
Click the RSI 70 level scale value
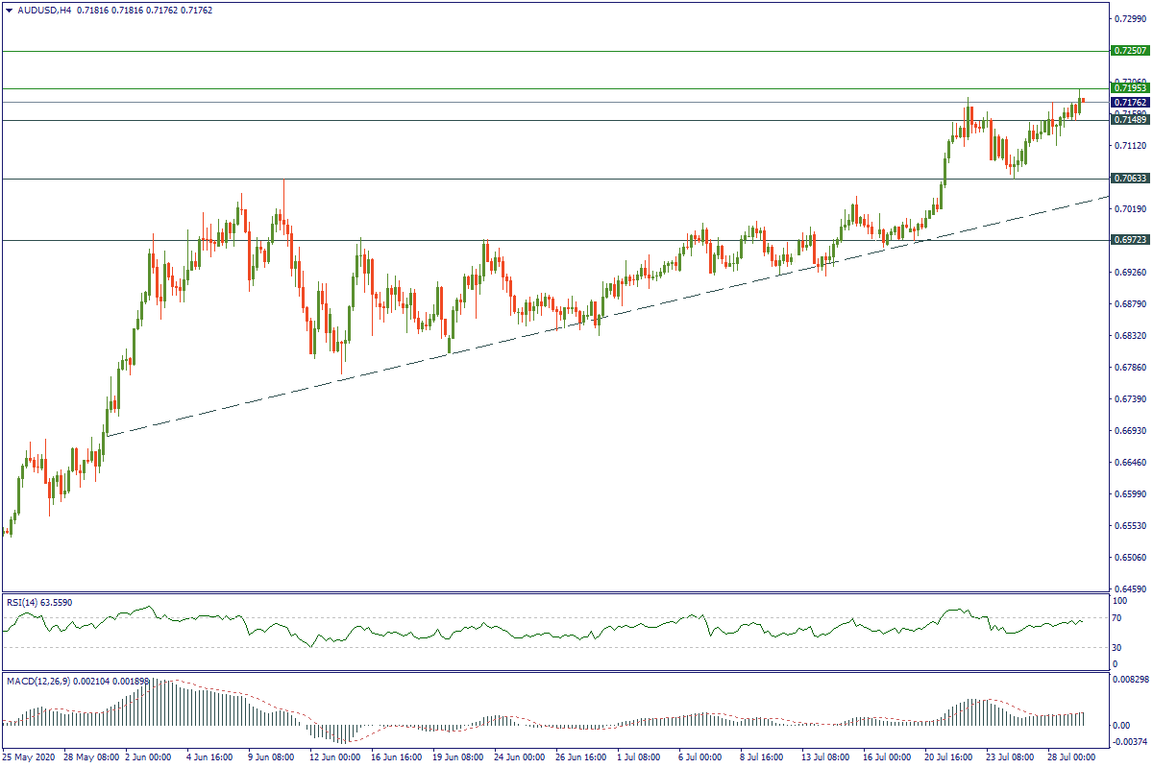click(x=1116, y=618)
